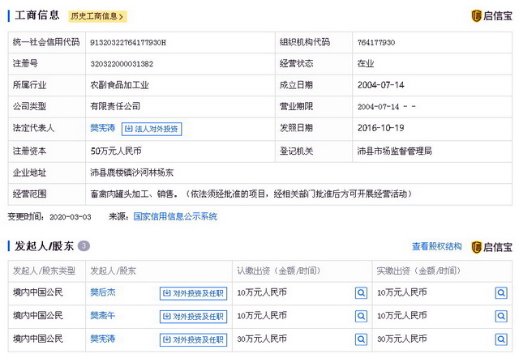Image resolution: width=519 pixels, height=358 pixels.
Task: Open magnifier for 樊后杰's 认缴出资 amount
Action: 361,292
